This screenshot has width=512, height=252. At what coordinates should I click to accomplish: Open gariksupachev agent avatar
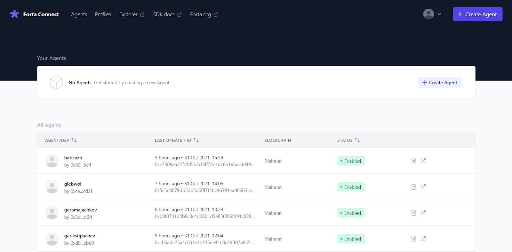pos(52,239)
